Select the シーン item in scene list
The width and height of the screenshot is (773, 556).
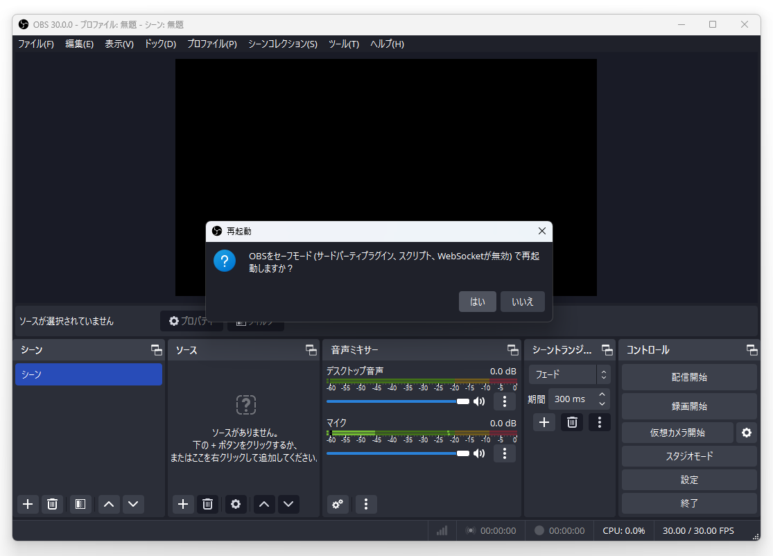[x=89, y=374]
